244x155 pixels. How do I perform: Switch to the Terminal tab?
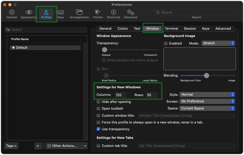click(171, 28)
